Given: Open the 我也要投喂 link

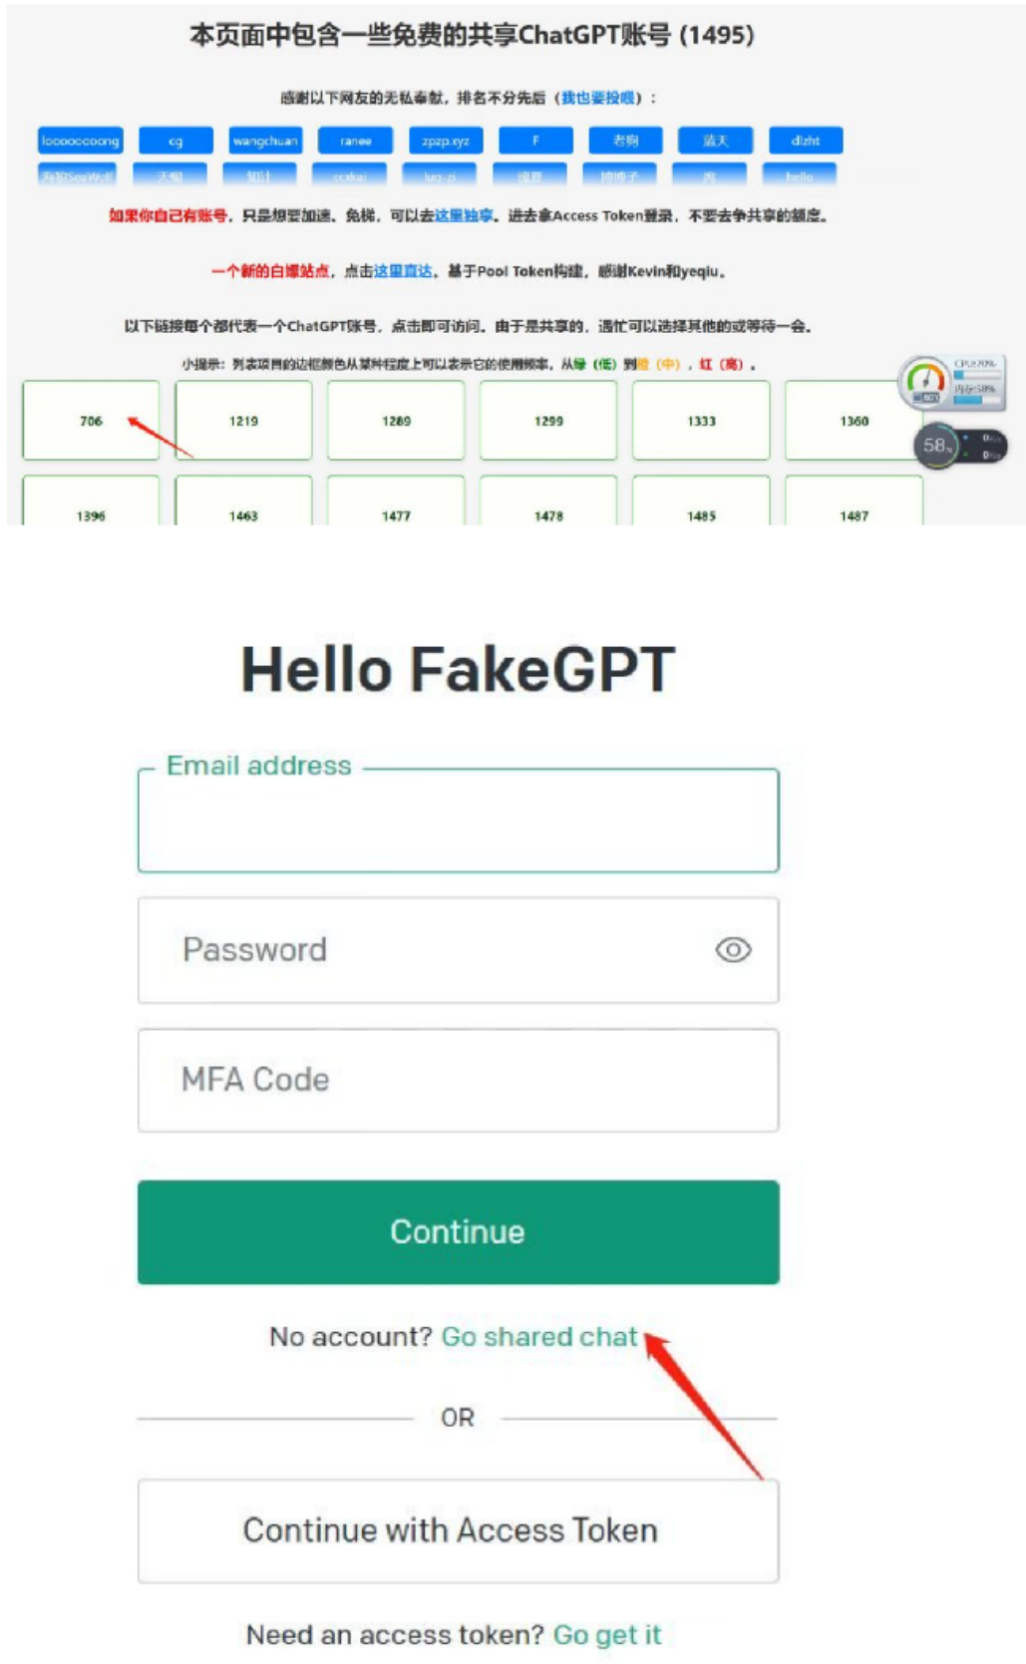Looking at the screenshot, I should pyautogui.click(x=597, y=98).
